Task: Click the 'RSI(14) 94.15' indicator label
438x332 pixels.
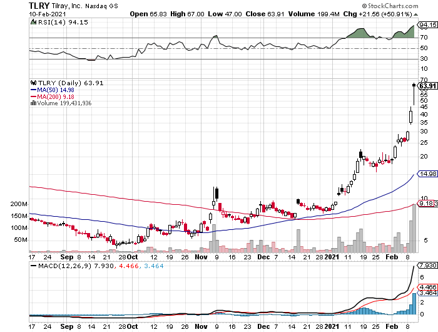Action: [63, 22]
